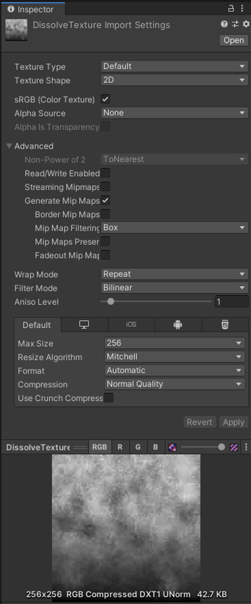This screenshot has width=251, height=604.
Task: Disable the sRGB (Color Texture) checkbox
Action: pos(105,99)
